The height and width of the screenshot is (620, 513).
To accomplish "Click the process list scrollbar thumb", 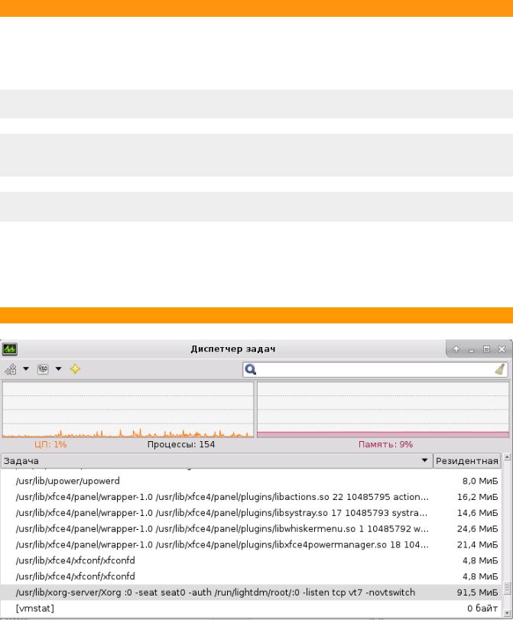I will click(507, 588).
